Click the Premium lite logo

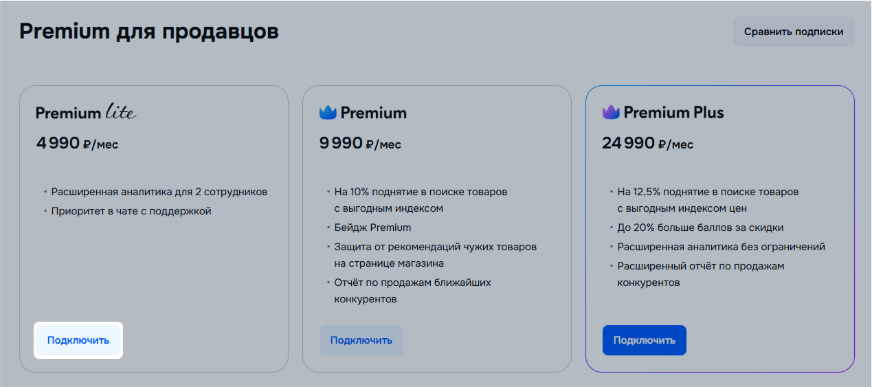tap(86, 111)
